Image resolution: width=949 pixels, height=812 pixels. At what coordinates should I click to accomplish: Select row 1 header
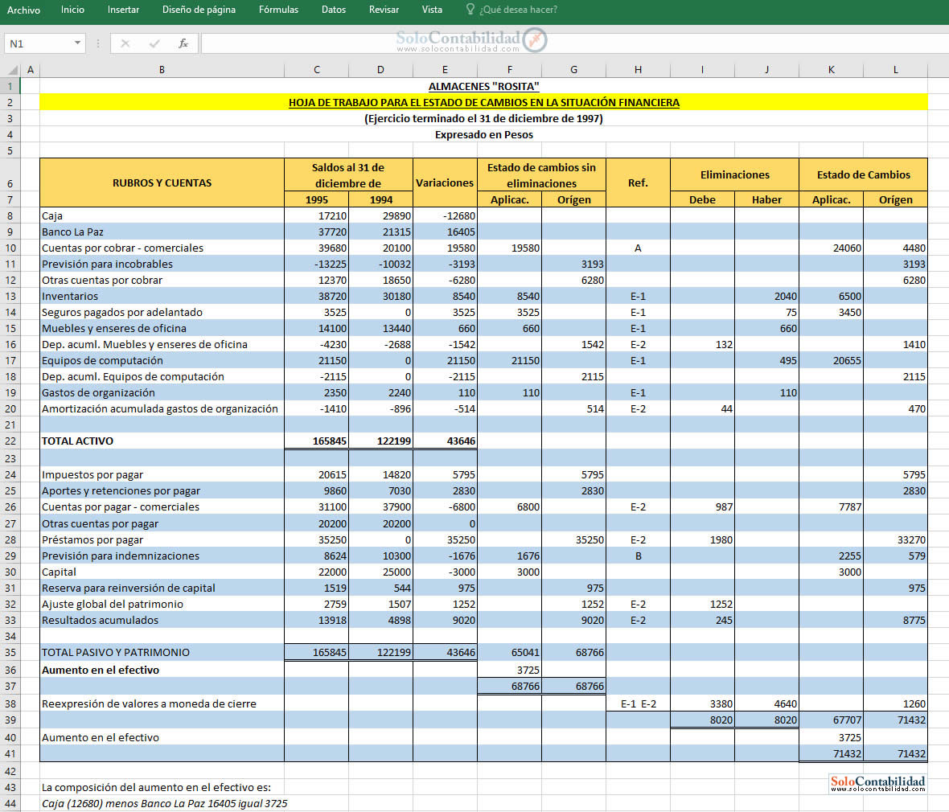[x=10, y=86]
